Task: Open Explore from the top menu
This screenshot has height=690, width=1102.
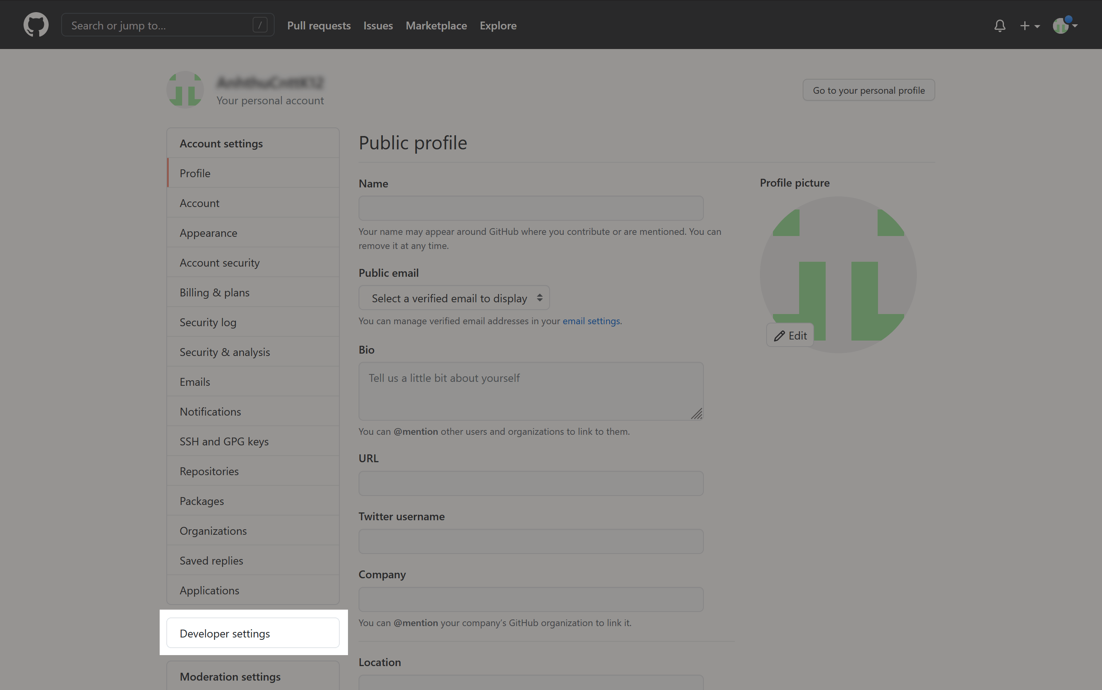Action: pos(498,25)
